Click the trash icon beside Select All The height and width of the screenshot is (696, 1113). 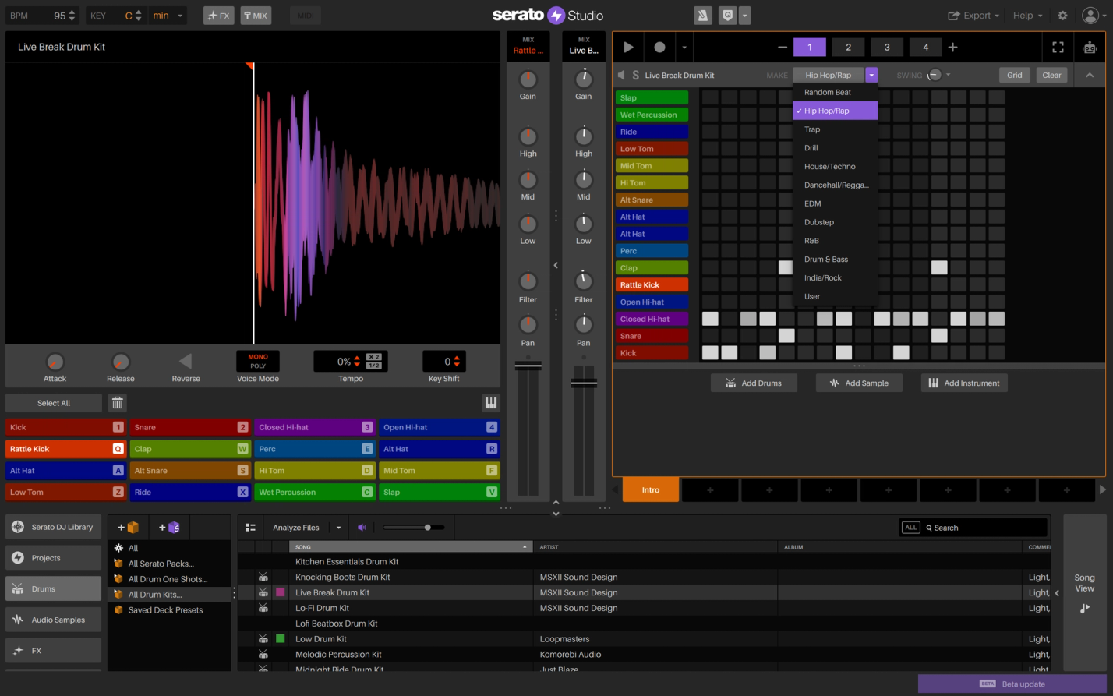pos(117,402)
